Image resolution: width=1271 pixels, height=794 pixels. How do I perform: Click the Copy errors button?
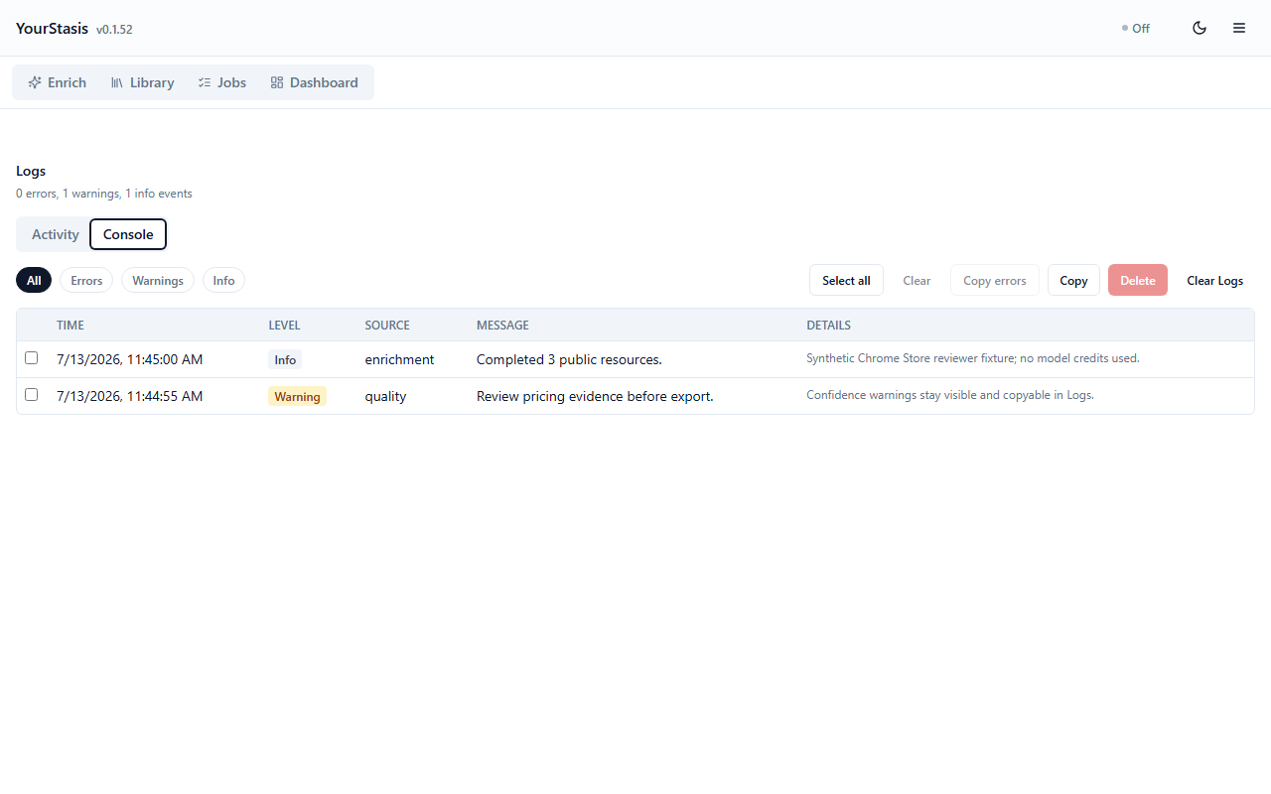coord(995,280)
